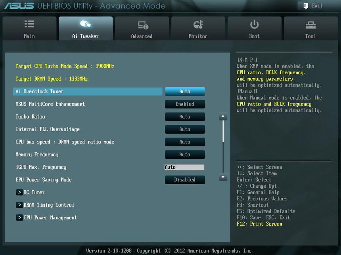Click the Advanced tab chip icon
The width and height of the screenshot is (341, 255).
pyautogui.click(x=143, y=25)
